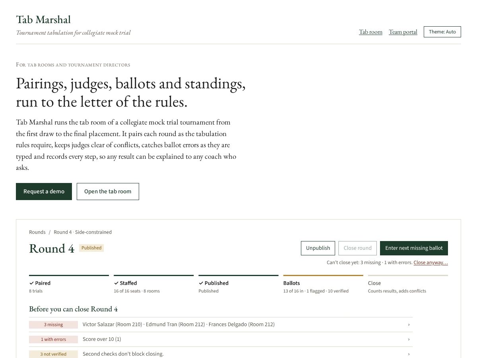Open the Ballots step tab

(x=323, y=284)
